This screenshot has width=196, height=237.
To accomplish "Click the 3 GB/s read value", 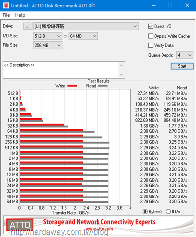I will click(181, 137).
